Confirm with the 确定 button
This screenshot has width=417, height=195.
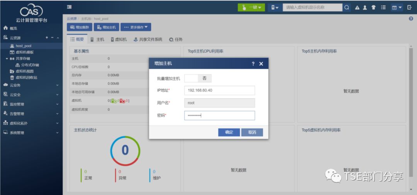point(229,132)
